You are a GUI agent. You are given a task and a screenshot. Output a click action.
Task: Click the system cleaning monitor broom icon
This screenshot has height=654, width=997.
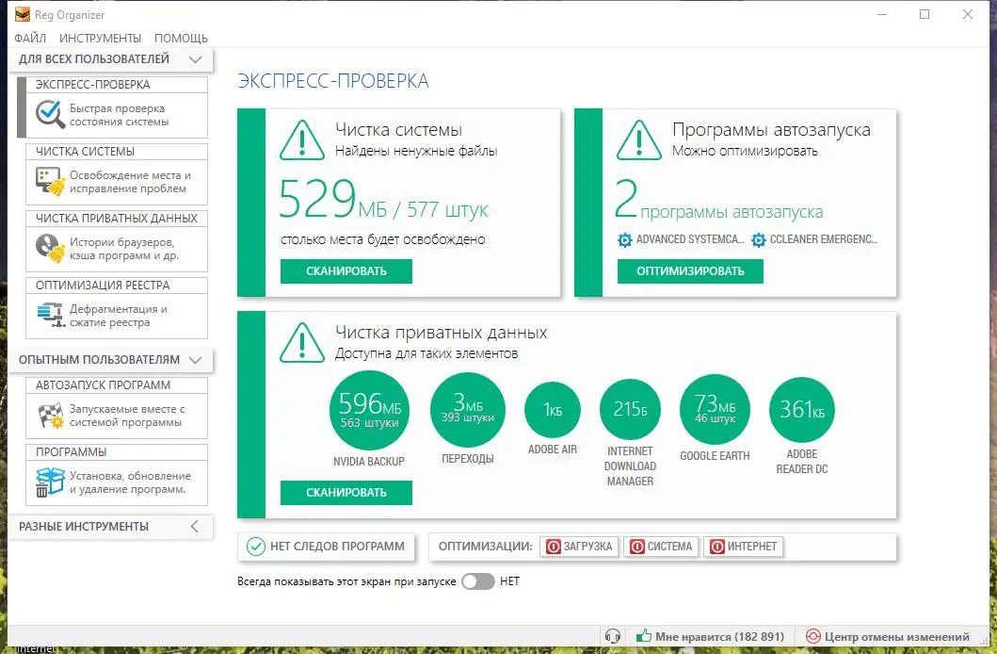pyautogui.click(x=50, y=181)
